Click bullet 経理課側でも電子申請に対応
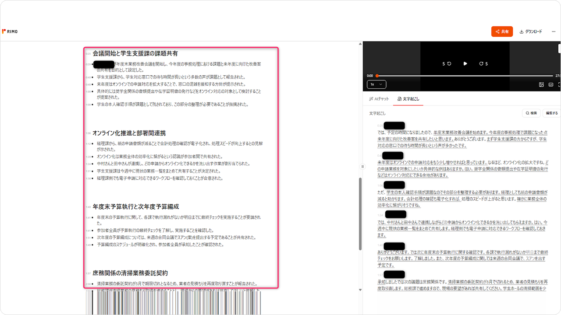 (x=160, y=178)
